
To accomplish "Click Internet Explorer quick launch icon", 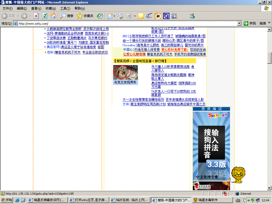I will [17, 200].
